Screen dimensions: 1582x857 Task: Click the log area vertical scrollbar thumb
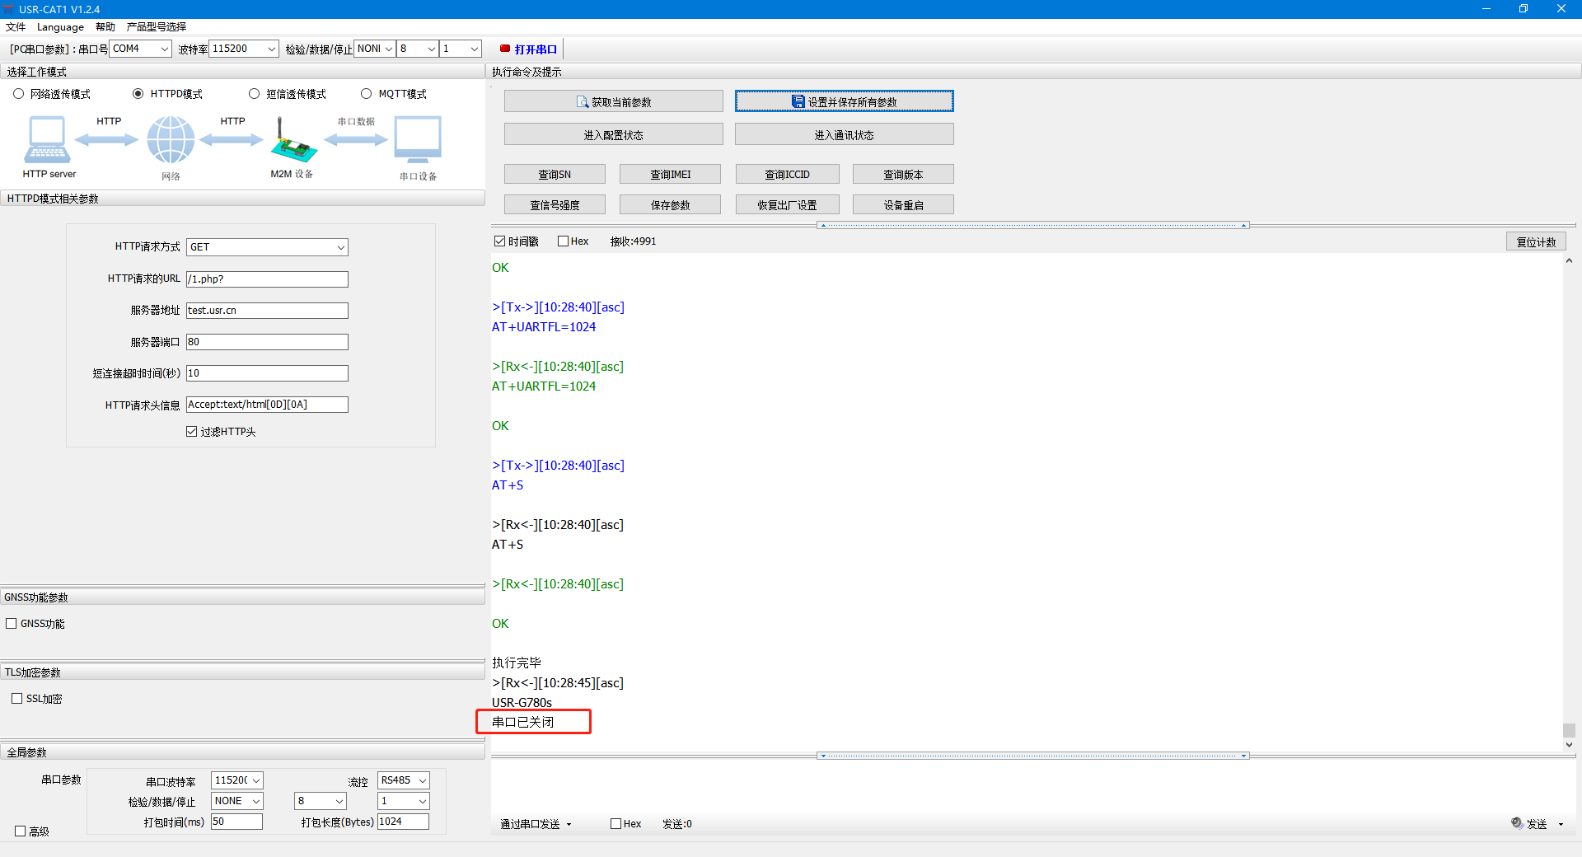pyautogui.click(x=1569, y=730)
